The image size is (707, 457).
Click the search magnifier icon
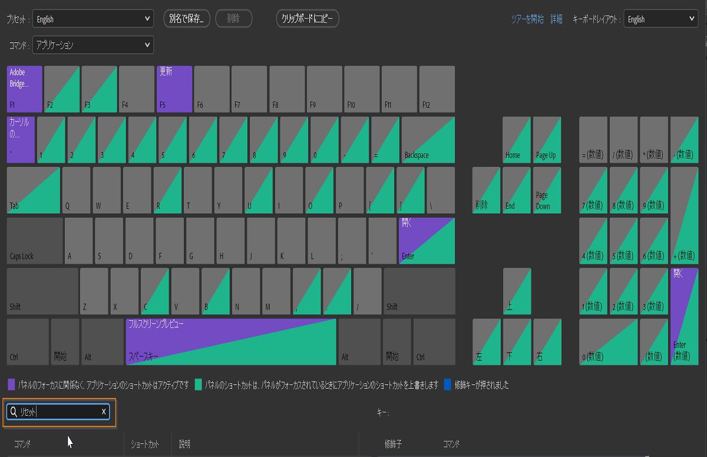coord(13,412)
